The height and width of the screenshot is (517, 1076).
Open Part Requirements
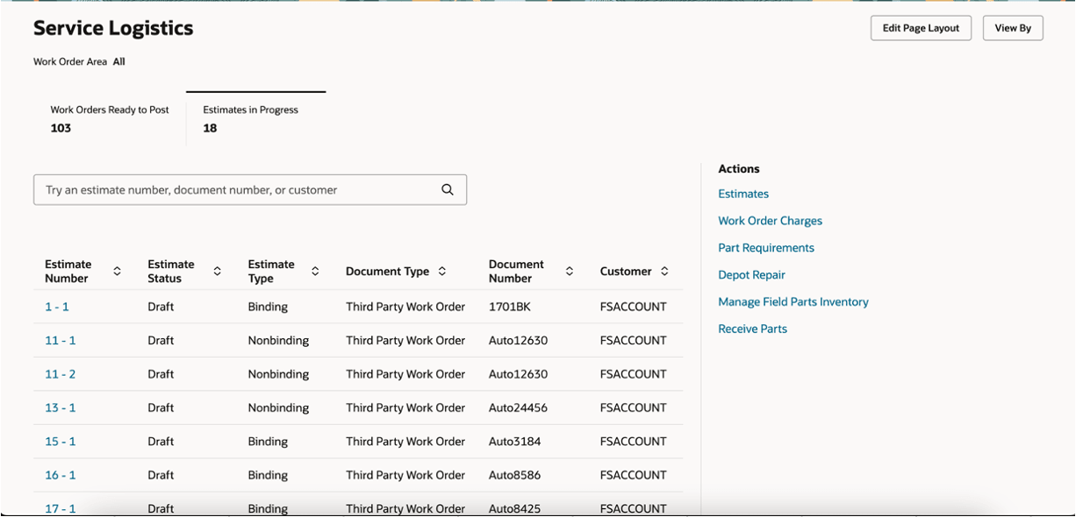pyautogui.click(x=765, y=248)
